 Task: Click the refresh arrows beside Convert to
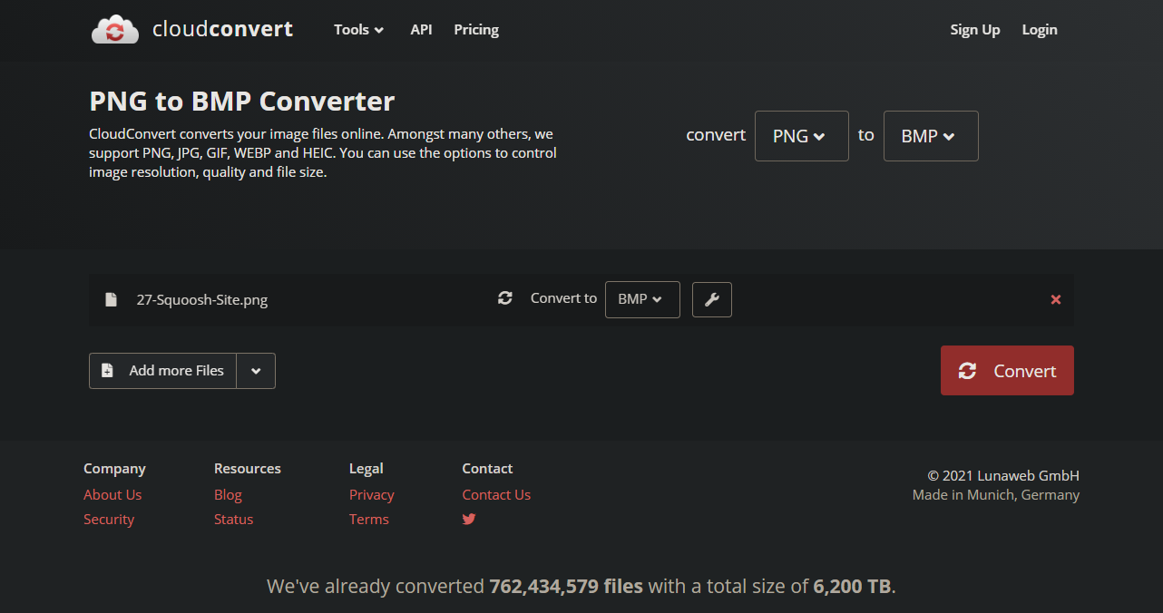click(505, 298)
